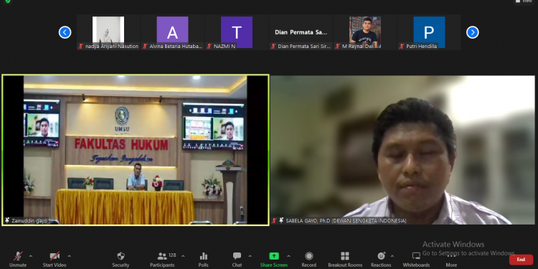Click the SABELA GAYO, Ph.D video tile
The height and width of the screenshot is (269, 538).
tap(402, 150)
